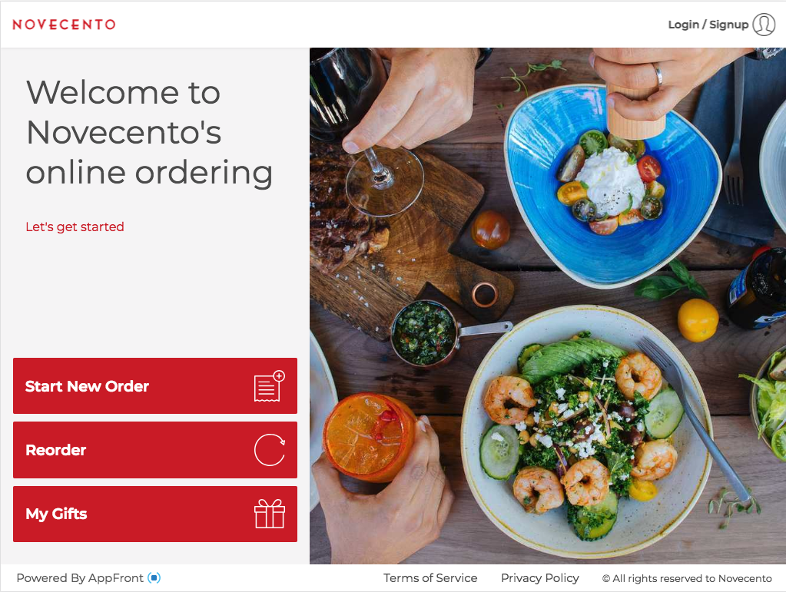The width and height of the screenshot is (786, 592).
Task: Click the blue bowl in the food photo
Action: coord(612,187)
